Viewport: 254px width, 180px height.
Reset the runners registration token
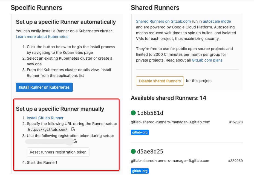(58, 152)
